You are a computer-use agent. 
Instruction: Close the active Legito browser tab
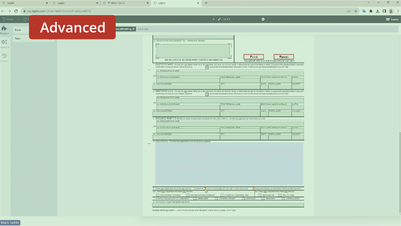coord(198,3)
